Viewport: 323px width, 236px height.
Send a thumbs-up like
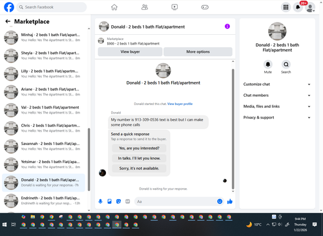pos(230,201)
